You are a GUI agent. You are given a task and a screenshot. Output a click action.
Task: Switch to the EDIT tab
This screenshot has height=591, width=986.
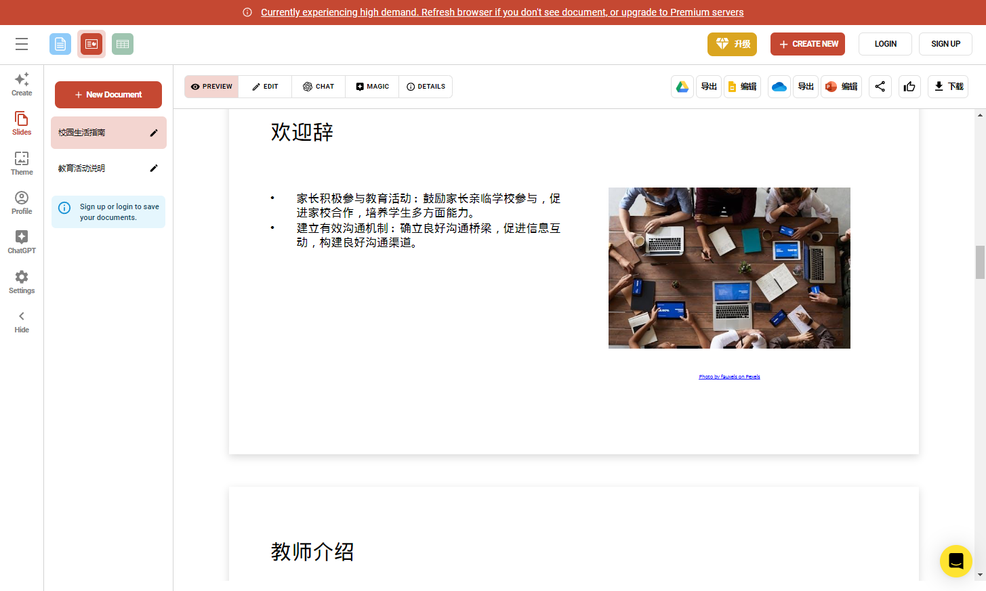click(265, 87)
